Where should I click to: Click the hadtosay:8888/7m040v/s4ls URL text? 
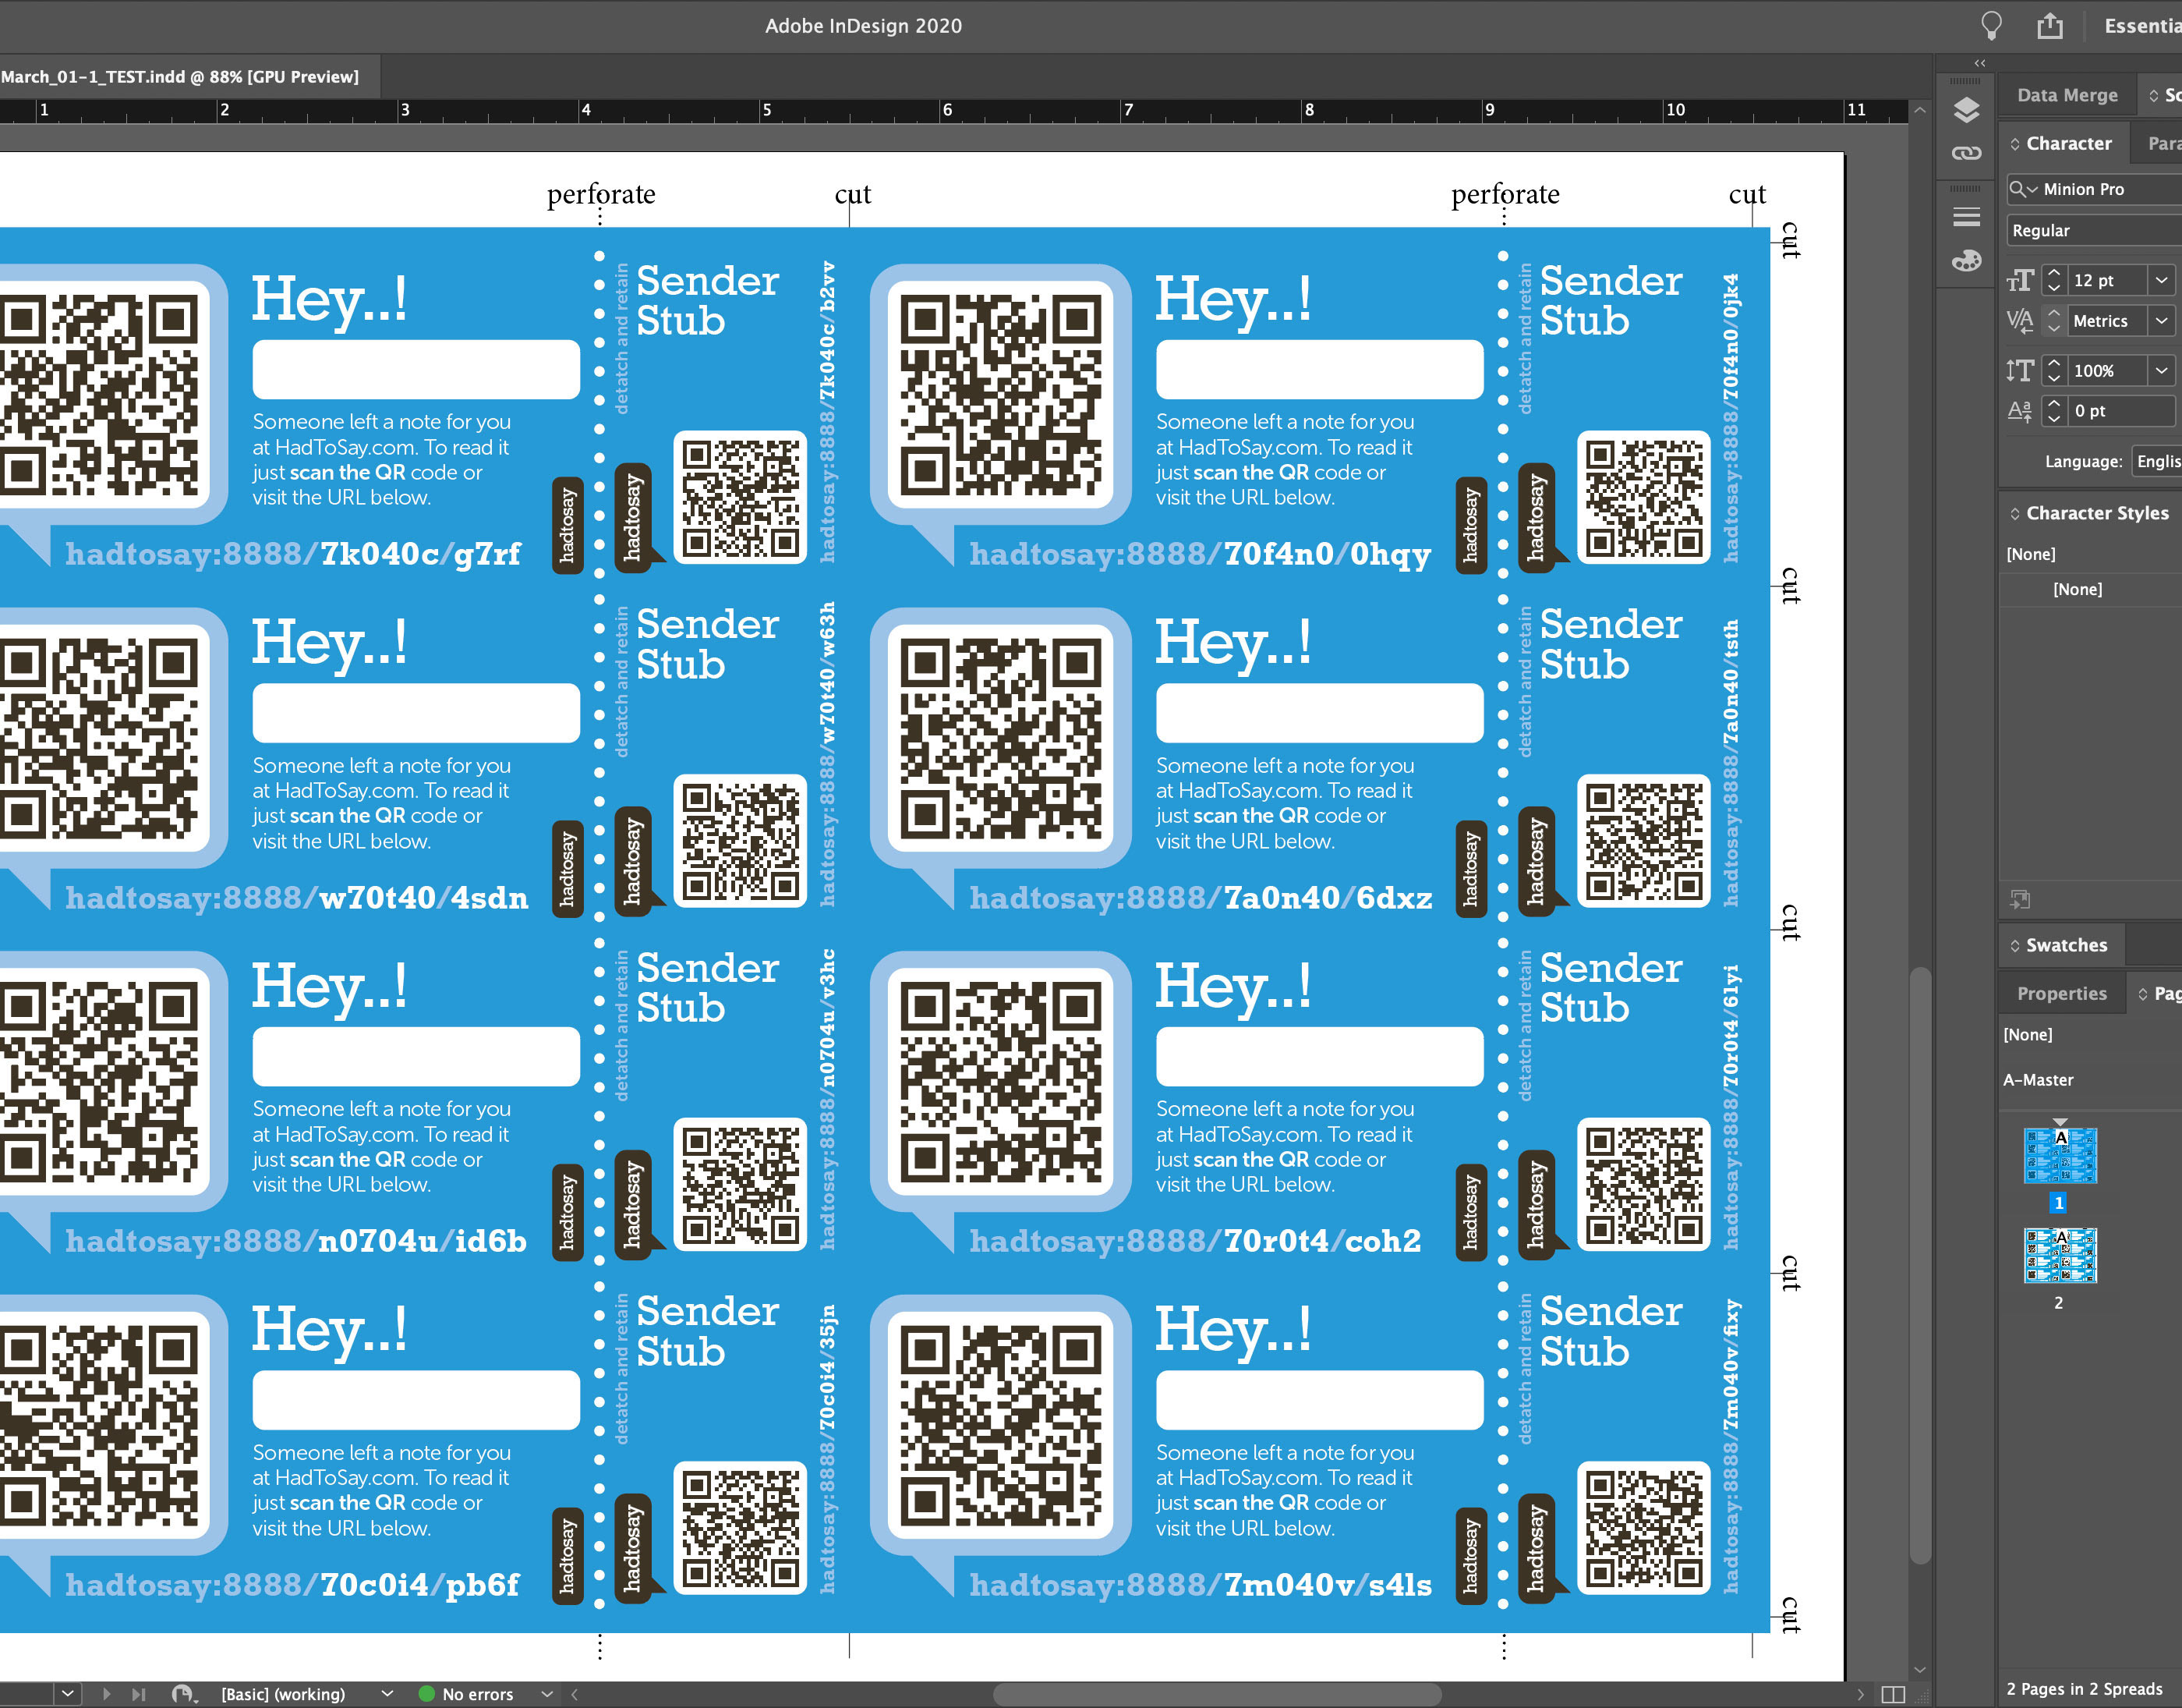[1201, 1585]
